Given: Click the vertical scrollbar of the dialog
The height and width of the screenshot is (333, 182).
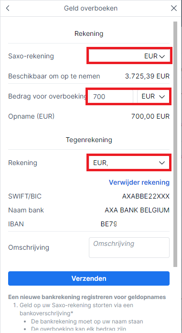Looking at the screenshot, I should pyautogui.click(x=175, y=144).
